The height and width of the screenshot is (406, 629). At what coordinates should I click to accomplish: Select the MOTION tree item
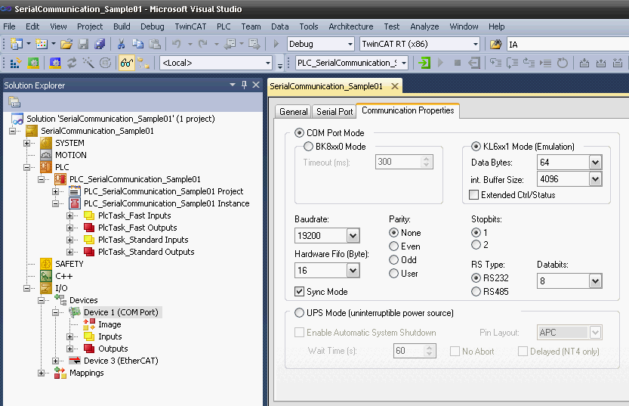click(71, 155)
